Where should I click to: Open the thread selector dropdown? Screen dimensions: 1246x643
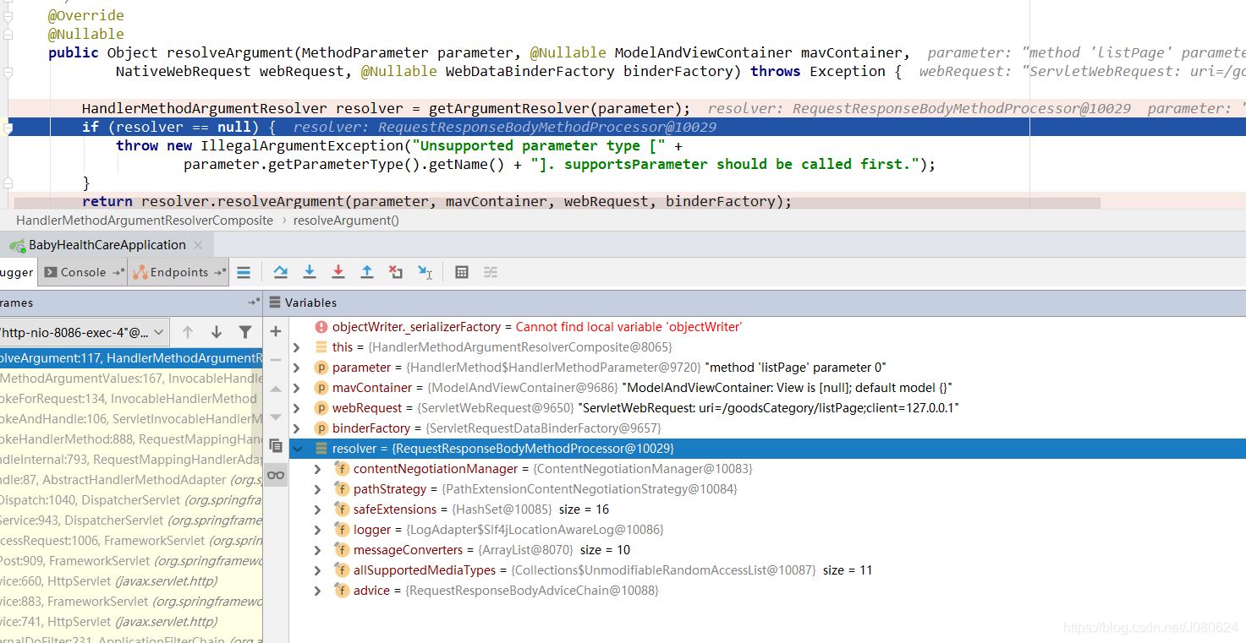pos(158,332)
